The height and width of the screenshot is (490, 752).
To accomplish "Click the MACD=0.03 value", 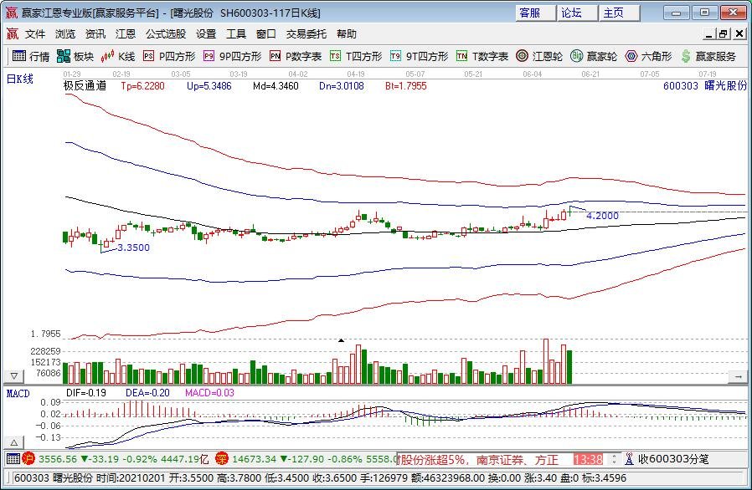I will pyautogui.click(x=209, y=393).
